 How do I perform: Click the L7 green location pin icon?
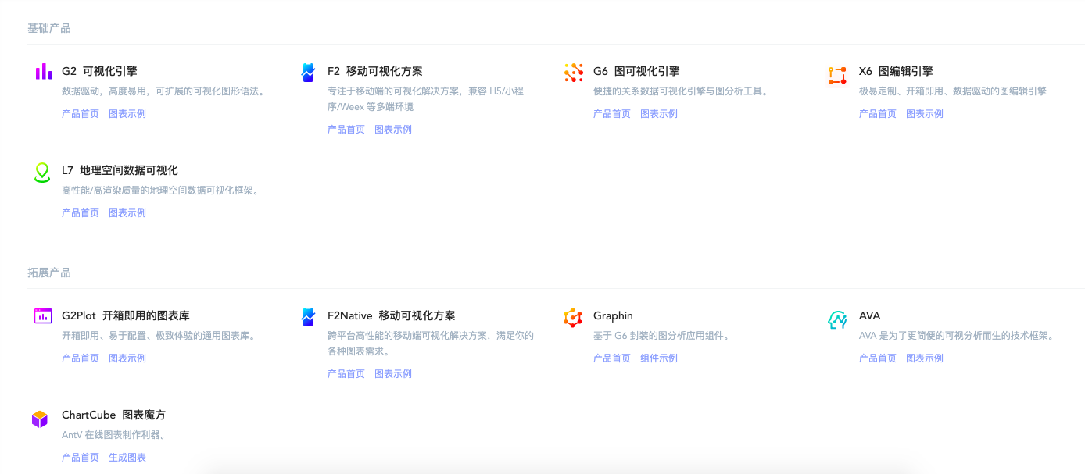click(x=42, y=173)
